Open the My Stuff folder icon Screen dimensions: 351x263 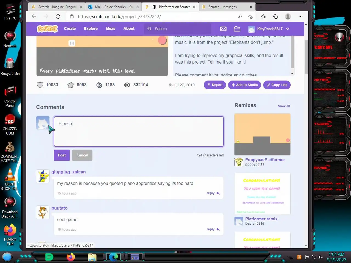point(237,29)
